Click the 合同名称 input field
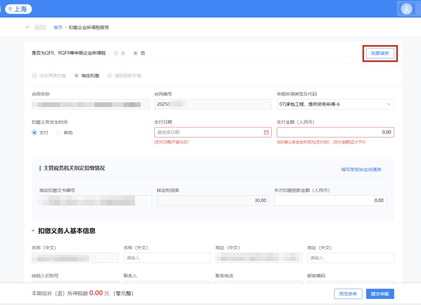The image size is (421, 305). coord(90,104)
